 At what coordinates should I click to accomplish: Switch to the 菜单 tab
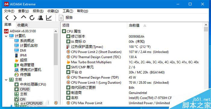point(8,25)
